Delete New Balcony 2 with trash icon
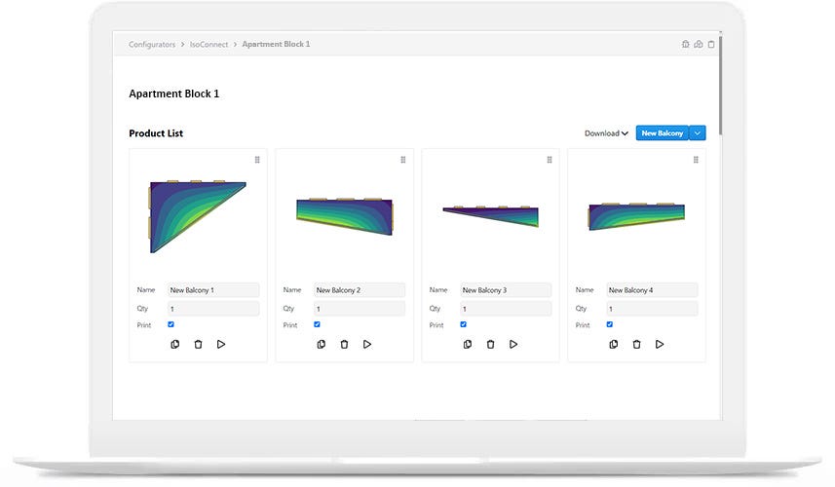 (x=344, y=345)
